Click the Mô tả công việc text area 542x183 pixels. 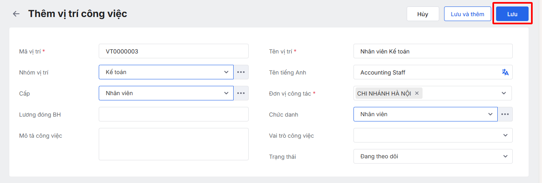coord(173,144)
